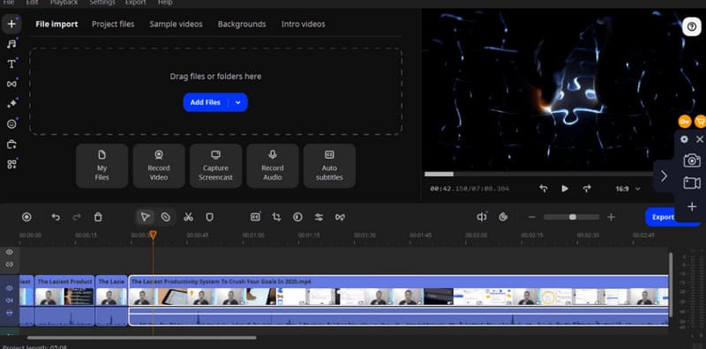
Task: Toggle upper track link icon
Action: [10, 264]
